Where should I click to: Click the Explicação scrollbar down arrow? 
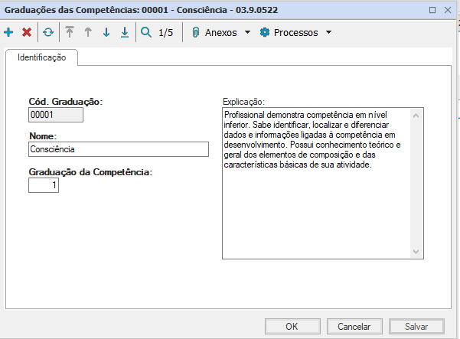coord(416,252)
